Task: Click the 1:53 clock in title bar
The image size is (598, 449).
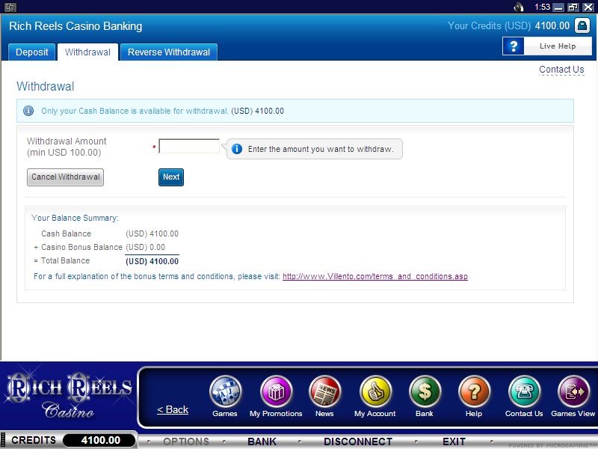Action: coord(542,7)
